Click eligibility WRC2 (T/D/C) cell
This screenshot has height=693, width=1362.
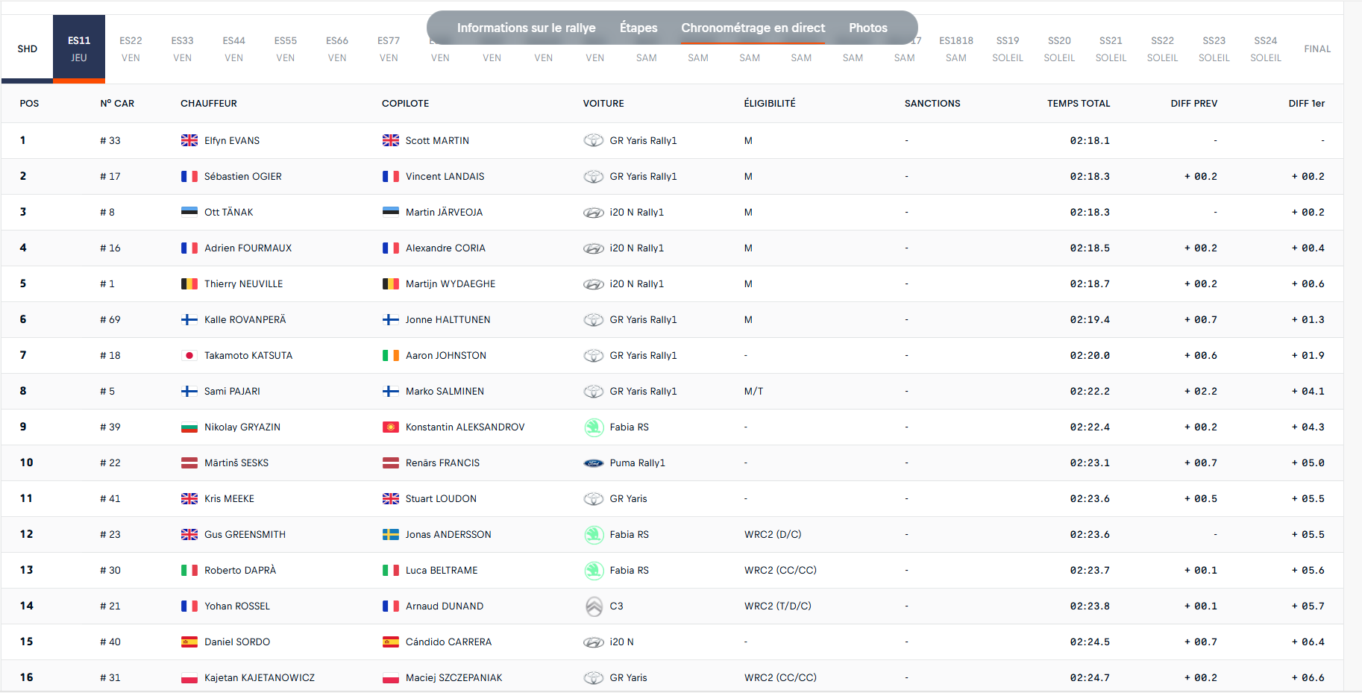pos(777,606)
